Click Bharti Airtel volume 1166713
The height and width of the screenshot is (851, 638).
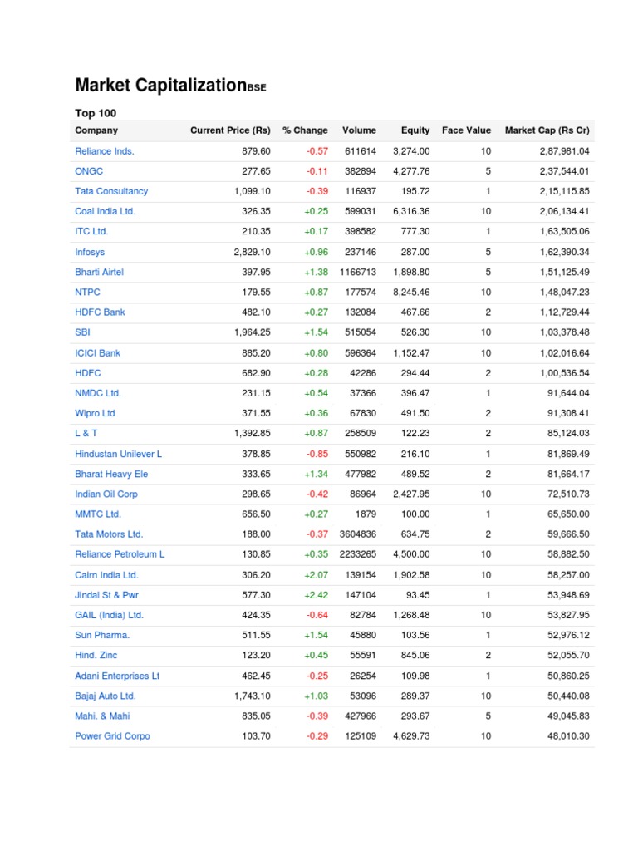point(358,273)
